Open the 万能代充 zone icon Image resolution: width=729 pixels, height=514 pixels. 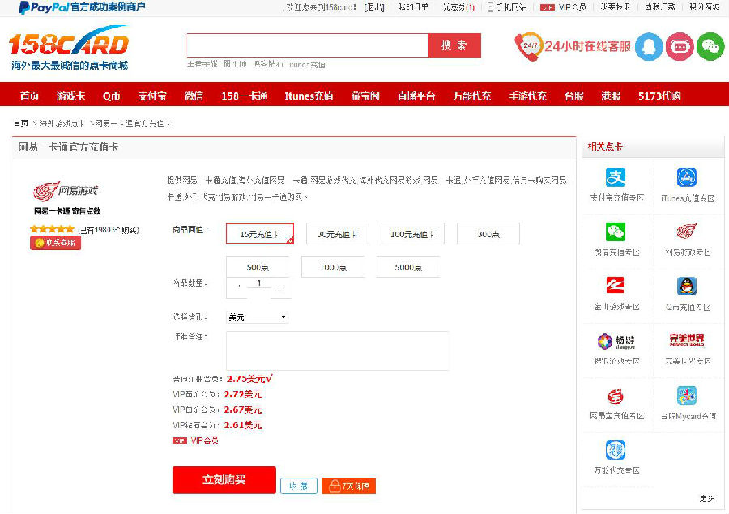[x=616, y=450]
